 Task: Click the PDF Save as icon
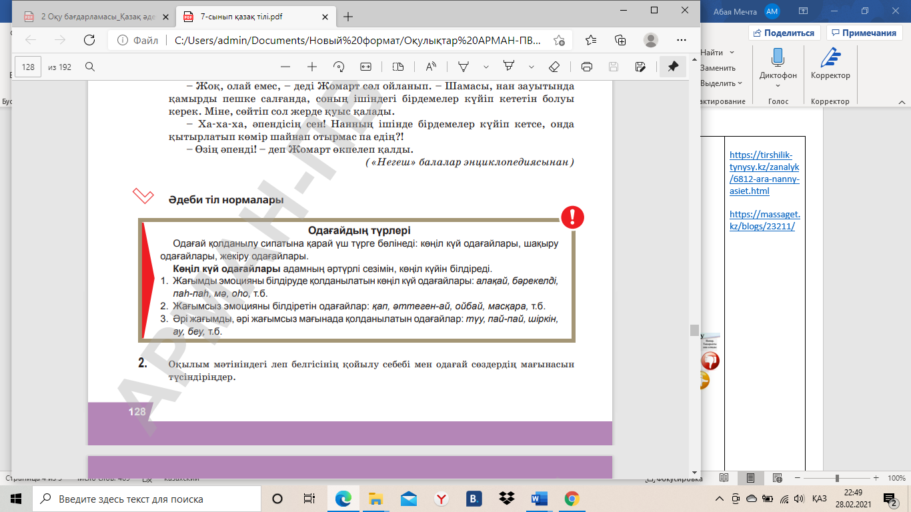(640, 67)
